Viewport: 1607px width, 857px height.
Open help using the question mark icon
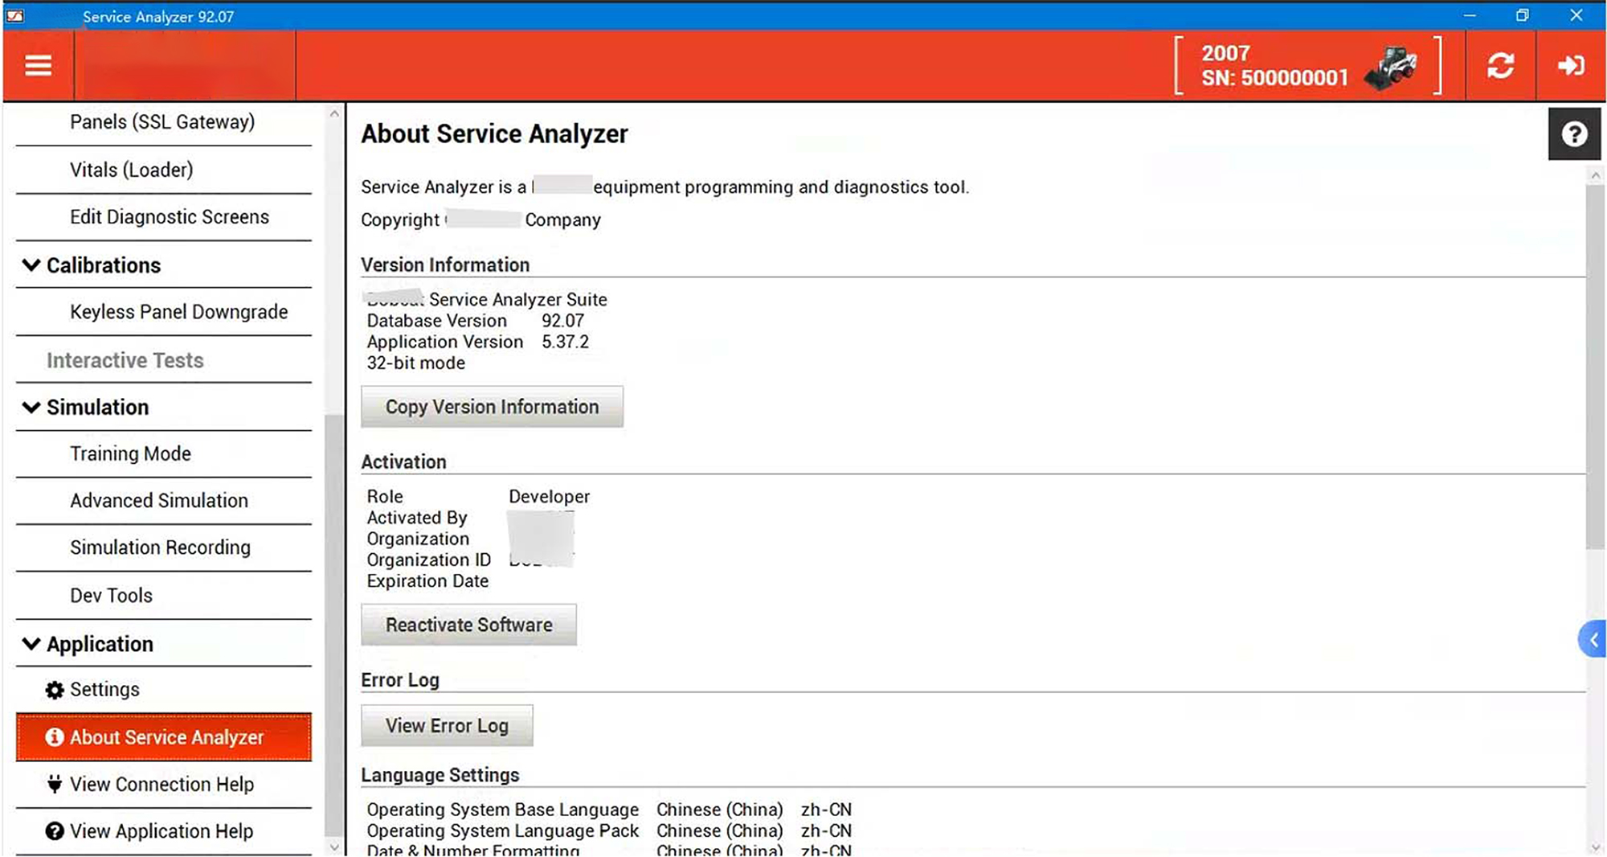[x=1574, y=133]
